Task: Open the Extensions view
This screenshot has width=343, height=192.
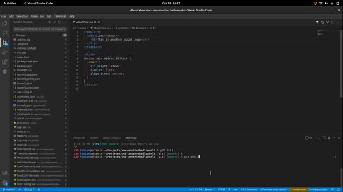Action: [5, 62]
